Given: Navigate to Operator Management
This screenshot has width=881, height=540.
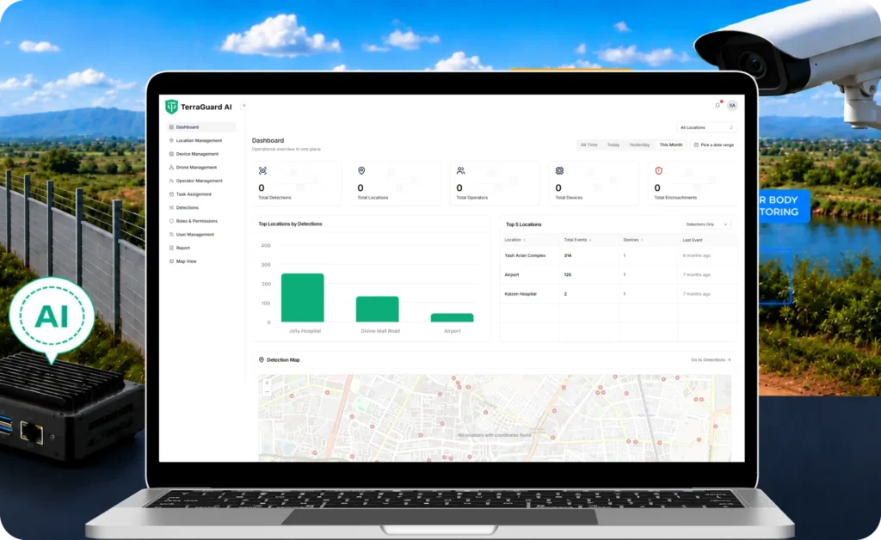Looking at the screenshot, I should point(201,181).
